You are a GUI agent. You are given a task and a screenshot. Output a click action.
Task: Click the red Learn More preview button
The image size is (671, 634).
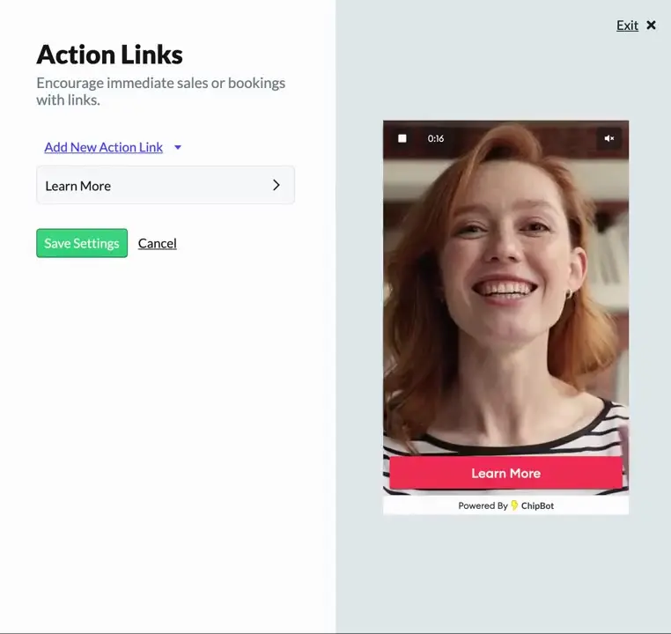point(505,473)
